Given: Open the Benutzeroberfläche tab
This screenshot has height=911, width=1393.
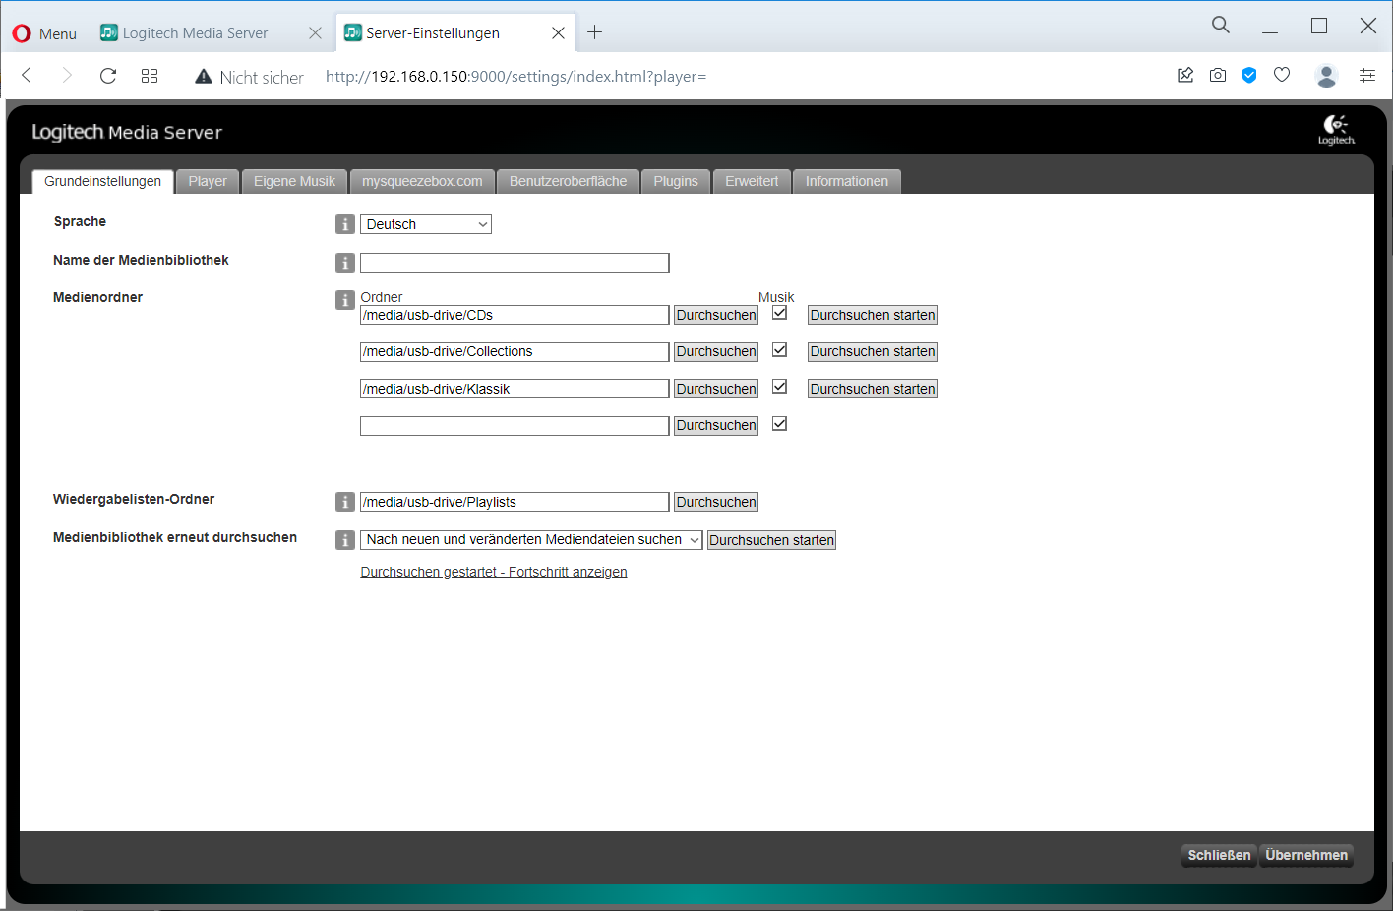Looking at the screenshot, I should pyautogui.click(x=568, y=182).
